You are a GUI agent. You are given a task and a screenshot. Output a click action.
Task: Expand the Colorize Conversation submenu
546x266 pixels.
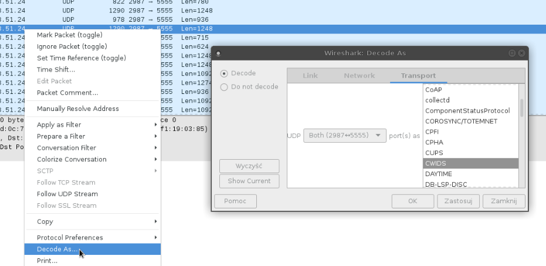tap(92, 159)
